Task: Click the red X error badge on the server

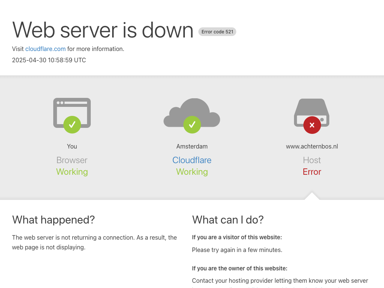Action: point(312,125)
